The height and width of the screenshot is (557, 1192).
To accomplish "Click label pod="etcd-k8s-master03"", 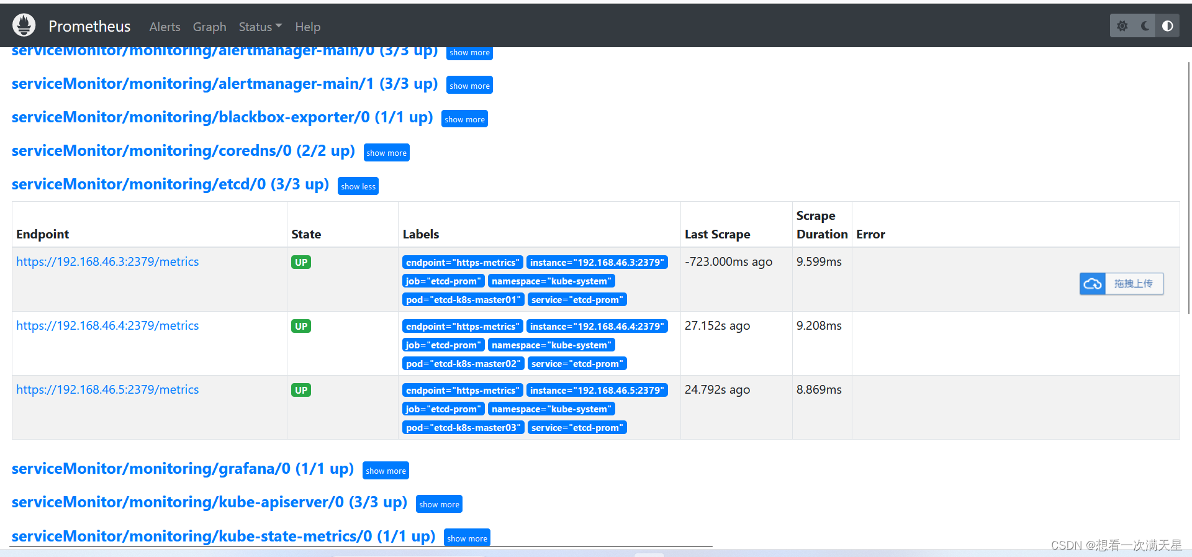I will 463,427.
